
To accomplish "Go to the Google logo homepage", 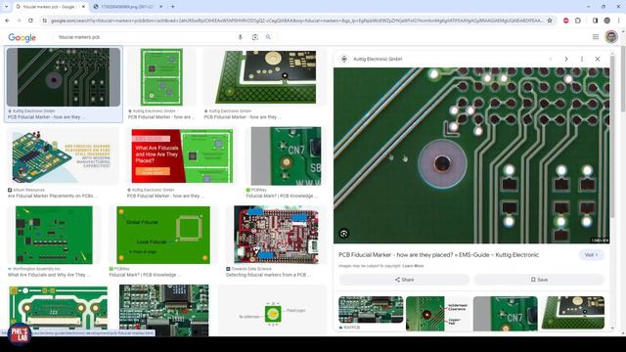I will pyautogui.click(x=22, y=37).
